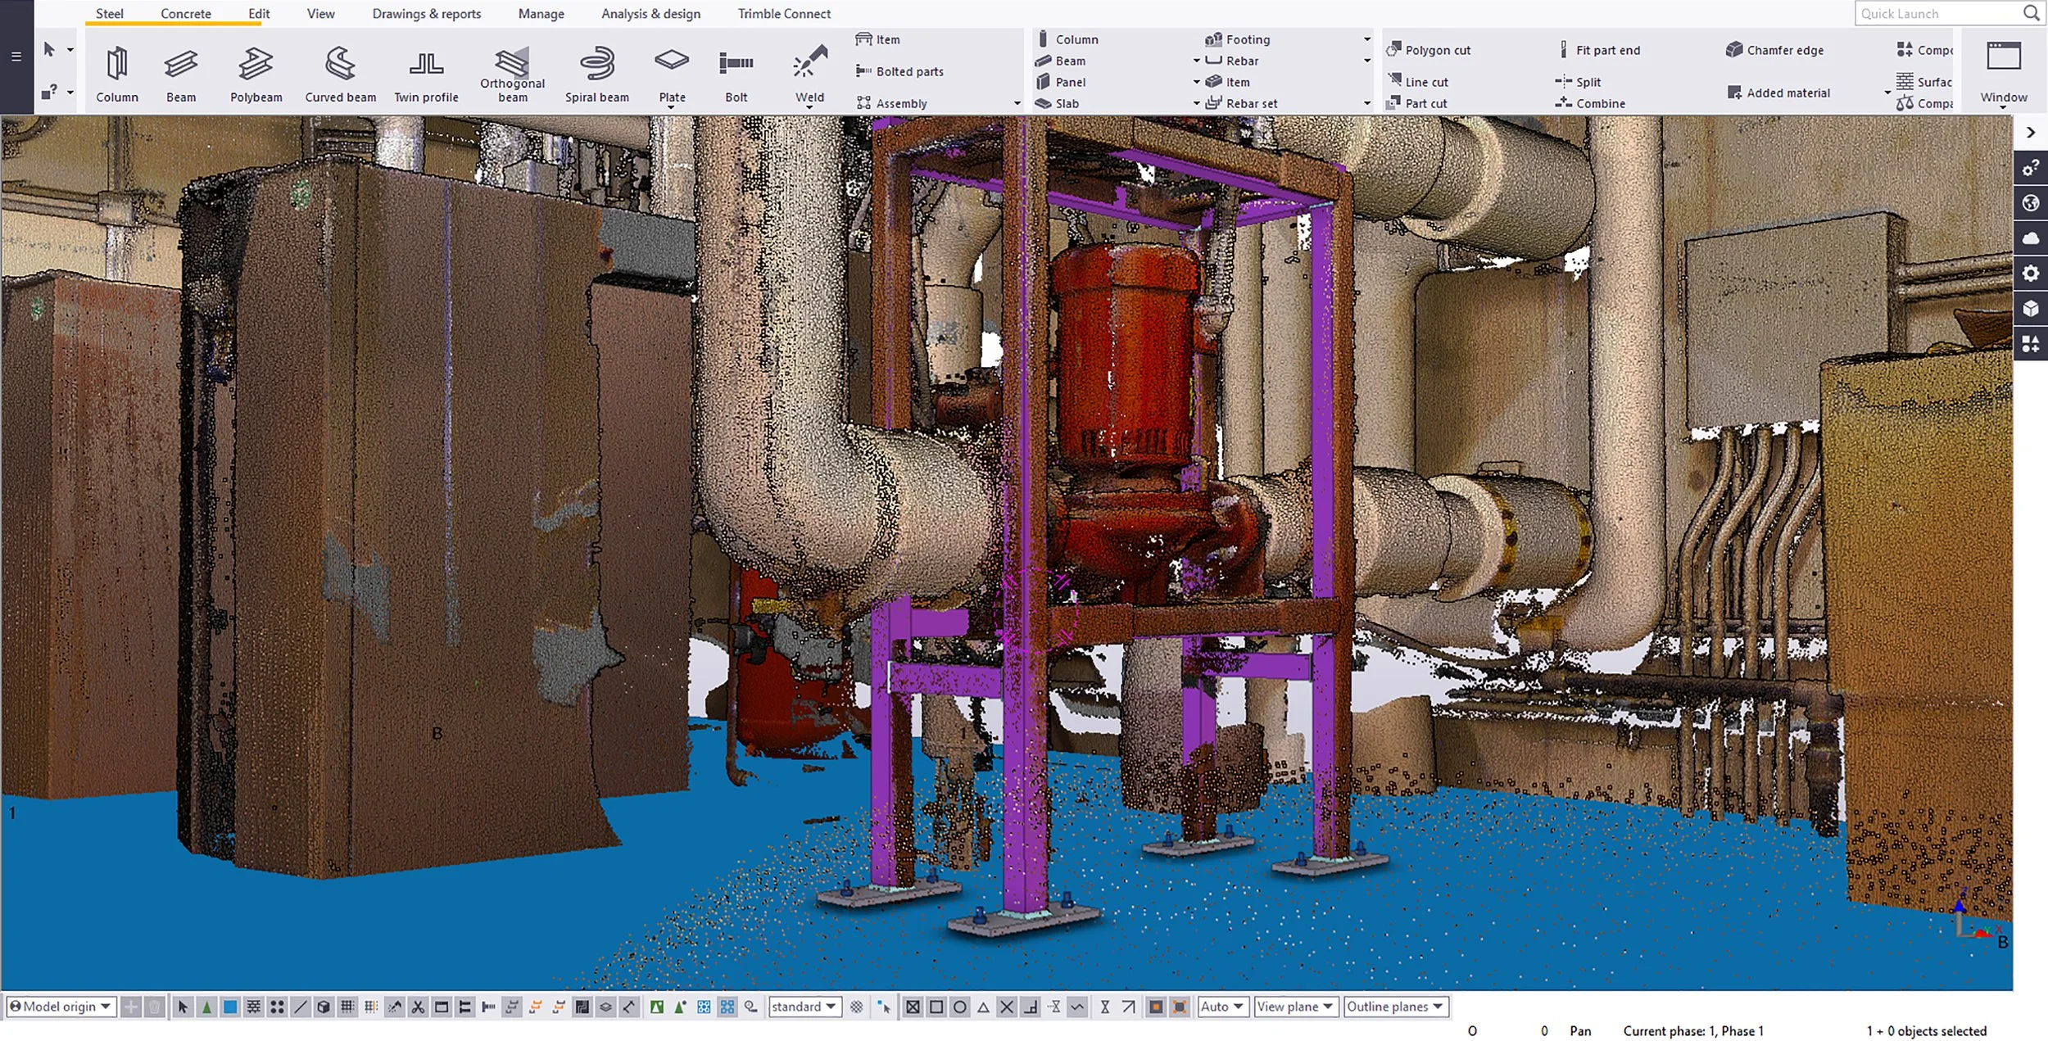Switch to the Drawings & reports tab

(x=426, y=13)
